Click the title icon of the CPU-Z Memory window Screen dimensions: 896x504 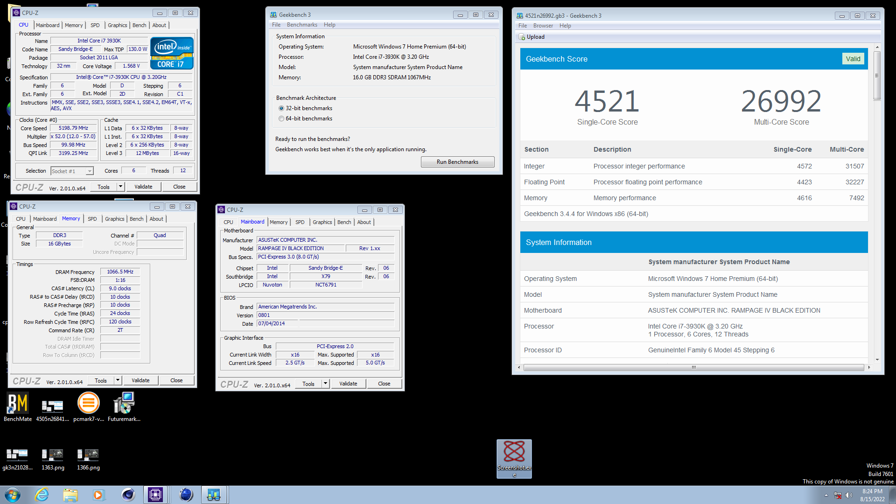point(14,206)
